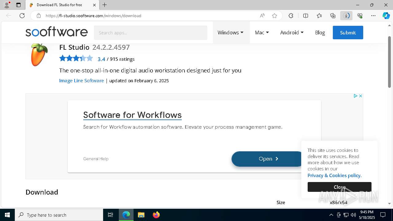
Task: Open a new browser tab
Action: [x=105, y=5]
